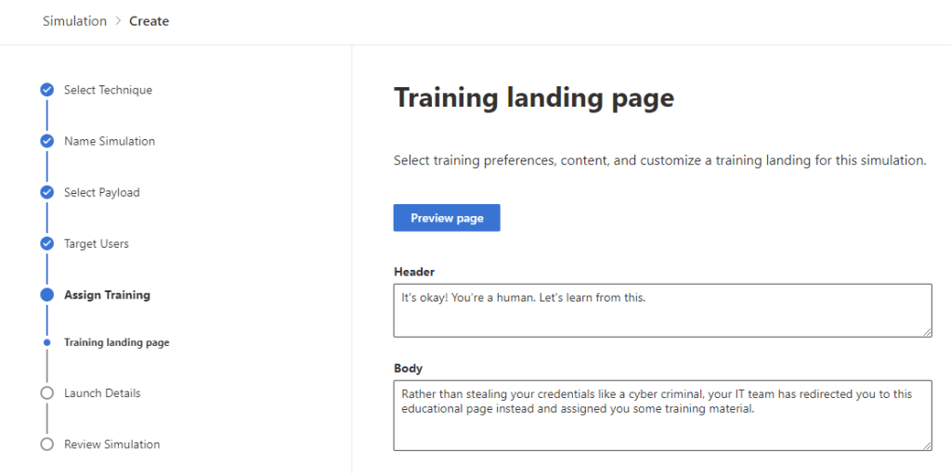Click the small dot beside Training landing page step
Screen dimensions: 951x474
46,342
